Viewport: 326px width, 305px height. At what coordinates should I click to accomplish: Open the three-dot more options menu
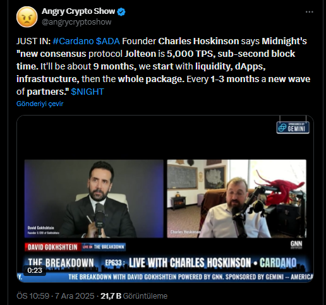coord(309,12)
